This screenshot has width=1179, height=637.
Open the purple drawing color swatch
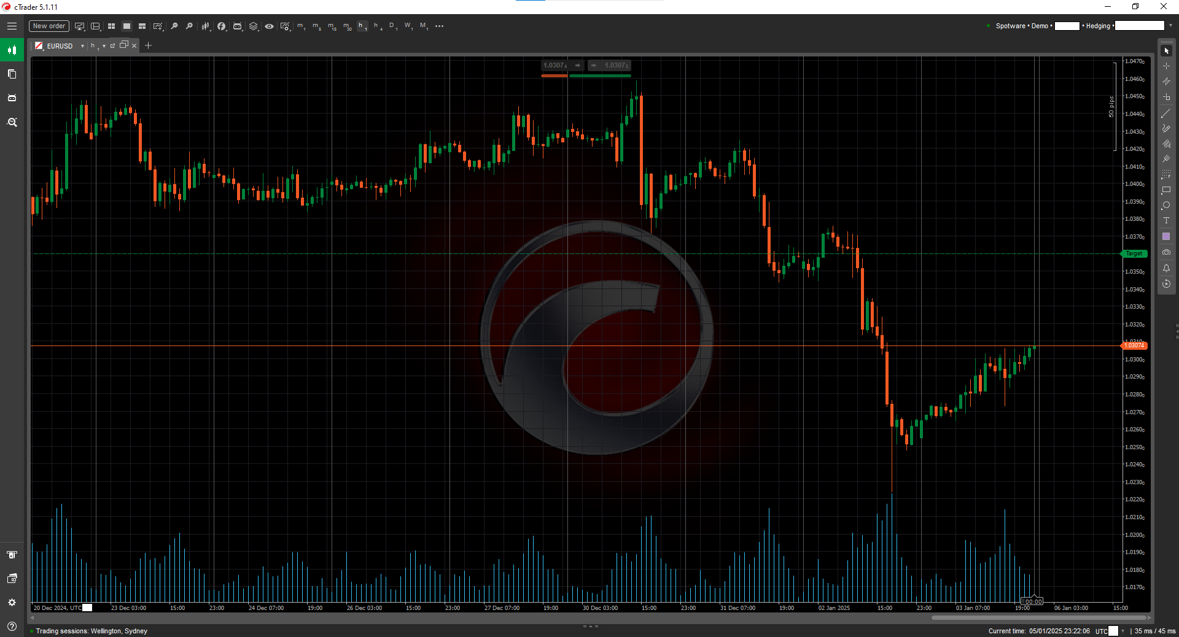tap(1166, 236)
